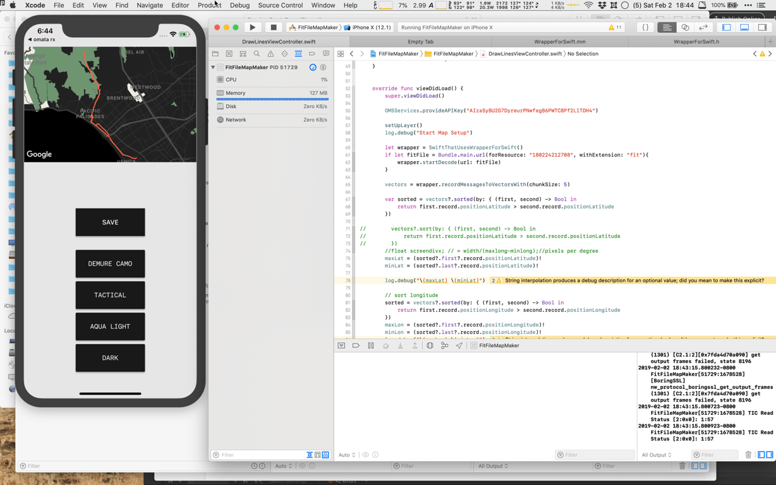Open the Debug menu

(239, 5)
